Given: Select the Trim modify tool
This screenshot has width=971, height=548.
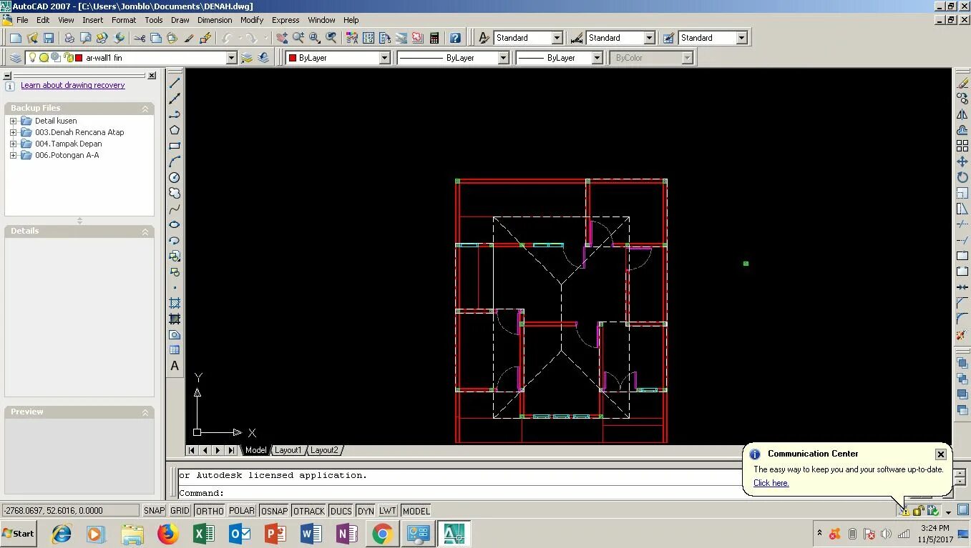Looking at the screenshot, I should pos(962,224).
